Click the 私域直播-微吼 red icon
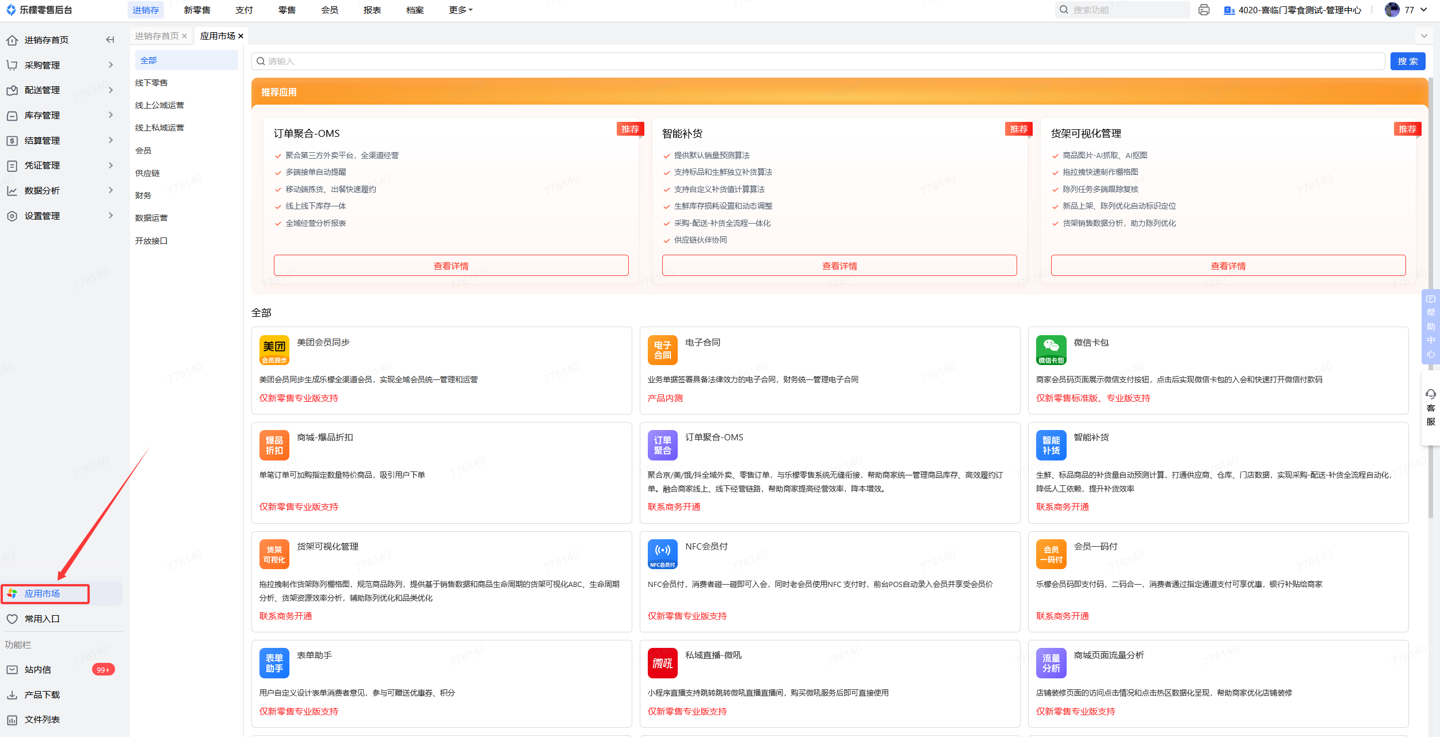The image size is (1440, 737). (x=662, y=663)
